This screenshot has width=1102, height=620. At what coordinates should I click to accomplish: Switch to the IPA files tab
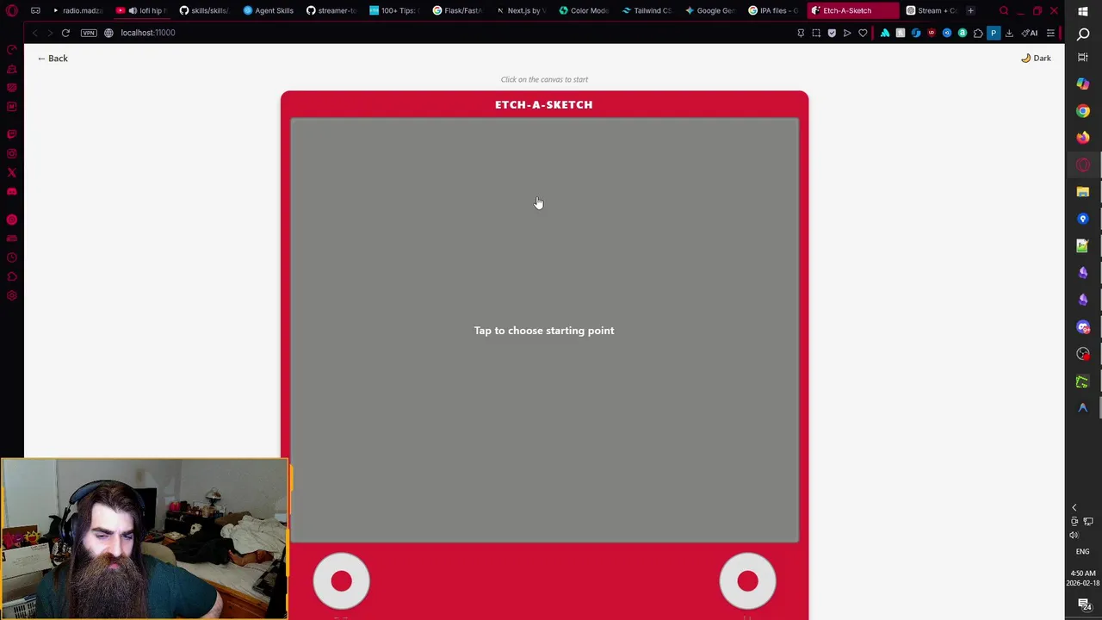[775, 10]
